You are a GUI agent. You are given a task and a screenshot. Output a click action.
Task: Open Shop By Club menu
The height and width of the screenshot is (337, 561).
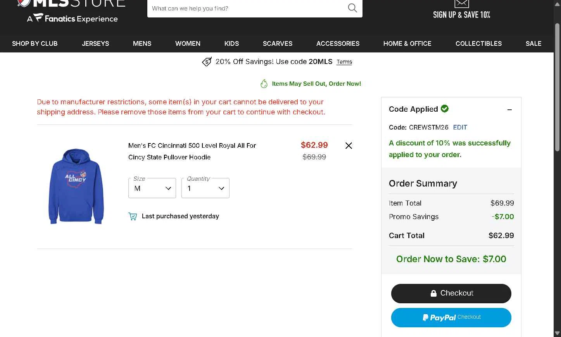[x=35, y=43]
